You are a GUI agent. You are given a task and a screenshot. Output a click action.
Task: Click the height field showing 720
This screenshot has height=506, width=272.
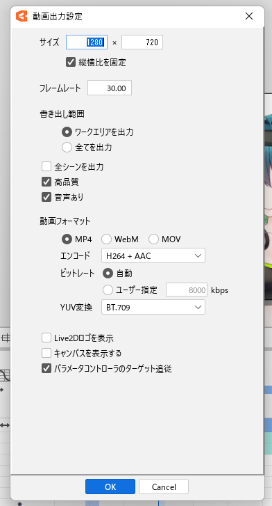pos(142,42)
